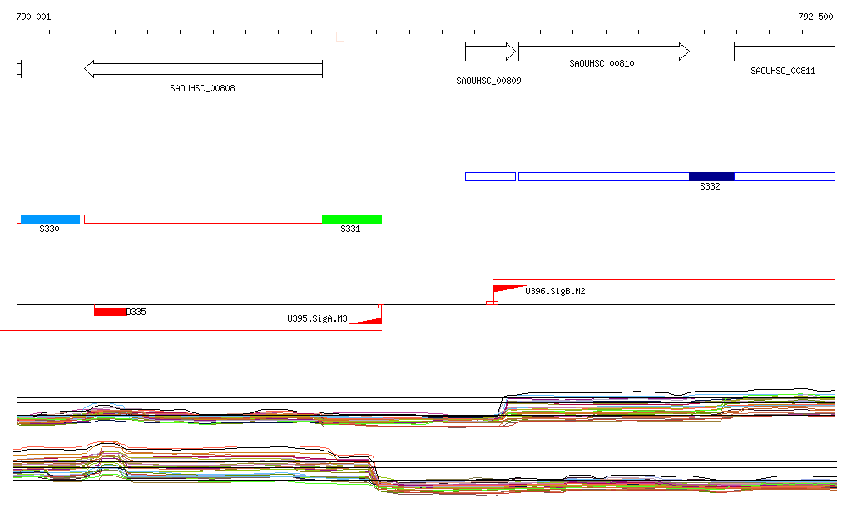Click the 792 500 end coordinate label
The width and height of the screenshot is (852, 508).
(815, 17)
